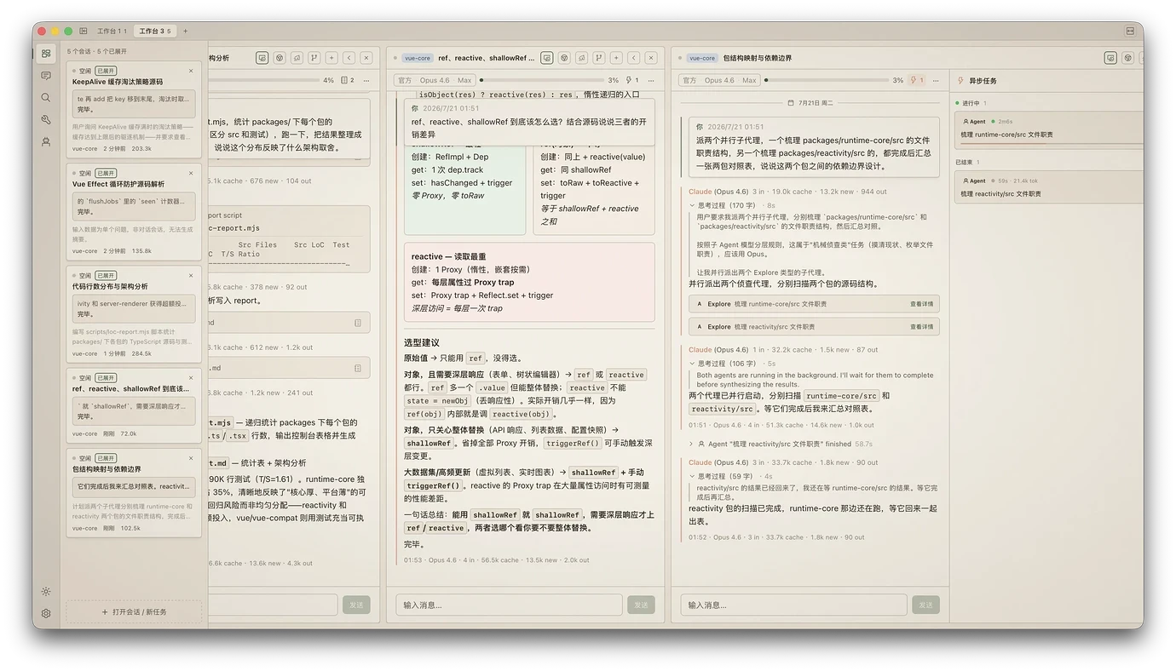Close the ref、reactive、shallowRef pane
The height and width of the screenshot is (671, 1176).
(x=651, y=58)
